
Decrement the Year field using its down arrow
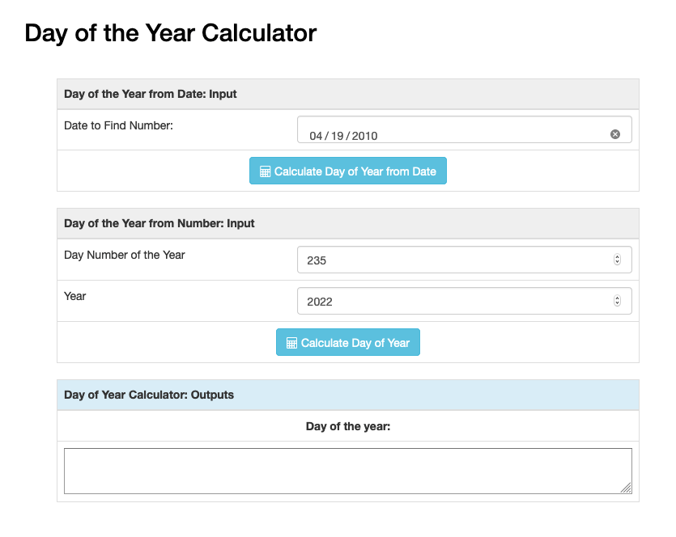coord(618,303)
